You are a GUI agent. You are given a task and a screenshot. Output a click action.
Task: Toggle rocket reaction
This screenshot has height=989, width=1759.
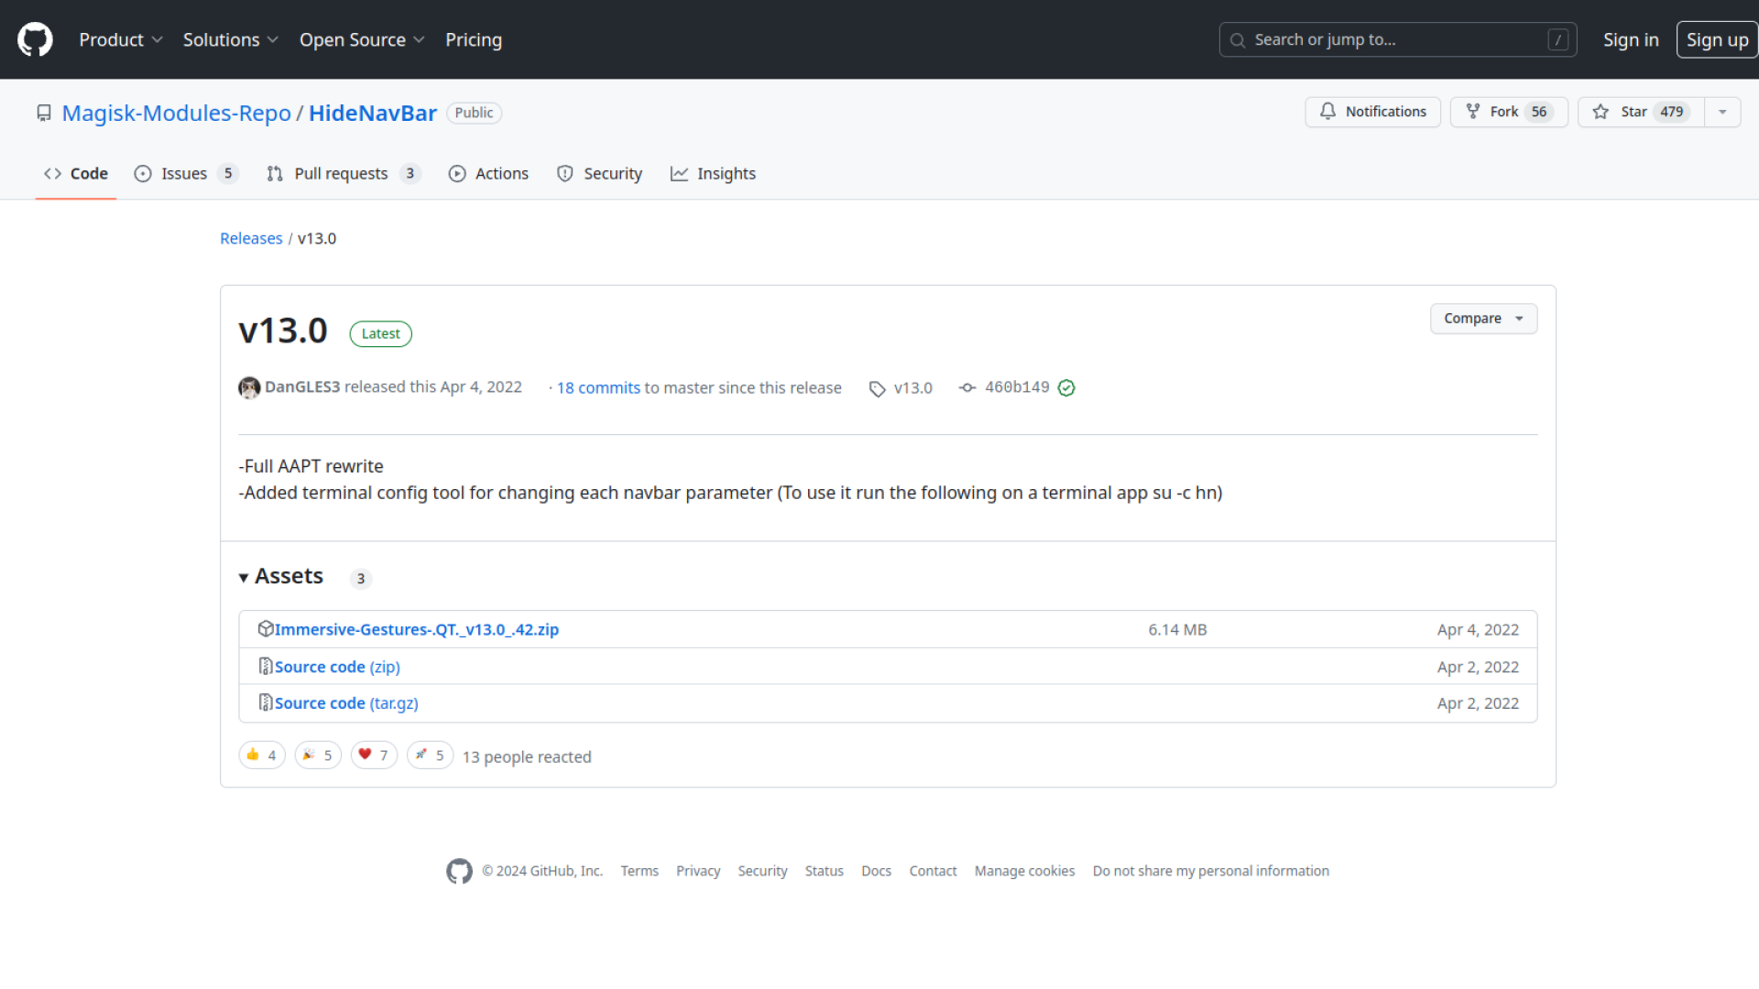[x=430, y=755]
